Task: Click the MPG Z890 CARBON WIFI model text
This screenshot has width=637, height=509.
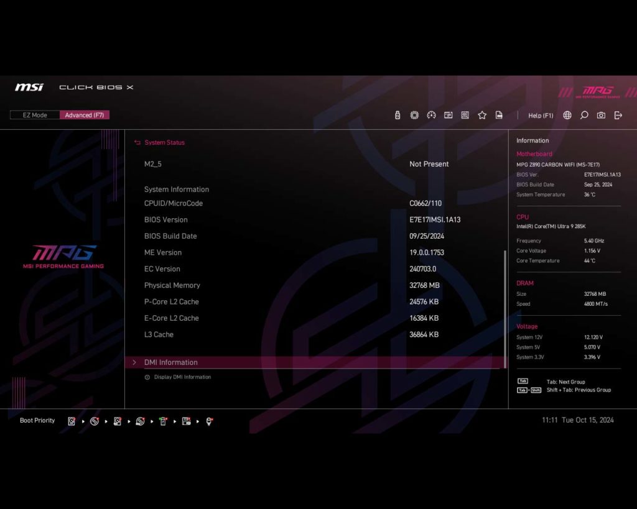Action: point(558,165)
